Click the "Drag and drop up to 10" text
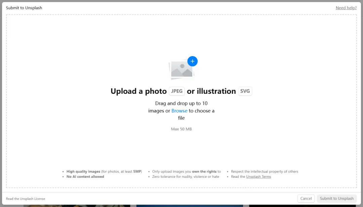 pyautogui.click(x=181, y=103)
